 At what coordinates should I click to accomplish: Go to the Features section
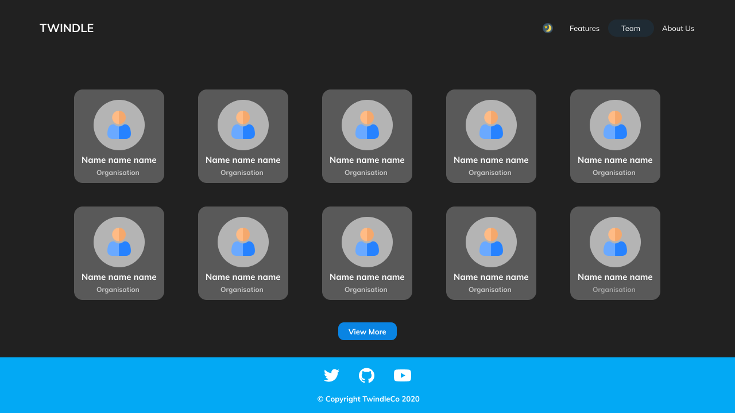[x=585, y=28]
